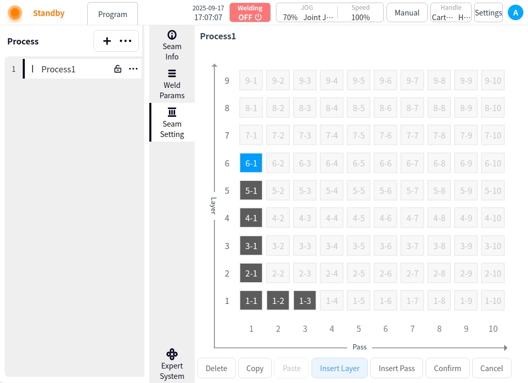Open the Expert System
Viewport: 528px width, 383px height.
[172, 364]
